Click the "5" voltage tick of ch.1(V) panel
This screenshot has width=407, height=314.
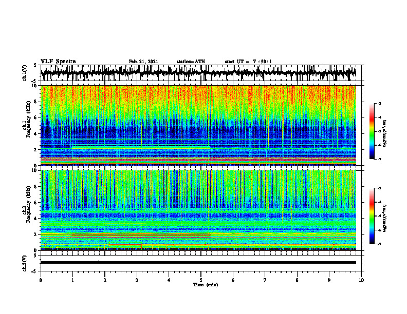pyautogui.click(x=35, y=65)
